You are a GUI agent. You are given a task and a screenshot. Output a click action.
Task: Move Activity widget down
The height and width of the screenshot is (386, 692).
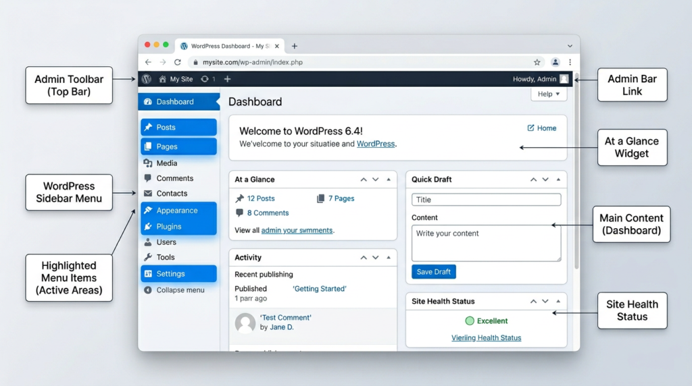(x=376, y=257)
